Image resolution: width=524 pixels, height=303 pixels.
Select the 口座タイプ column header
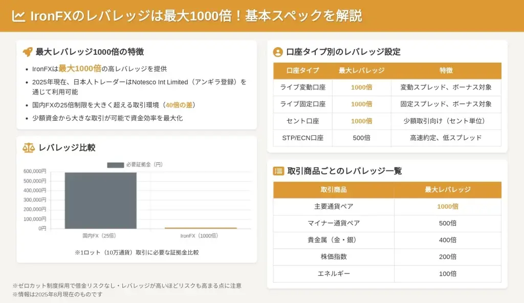[303, 71]
